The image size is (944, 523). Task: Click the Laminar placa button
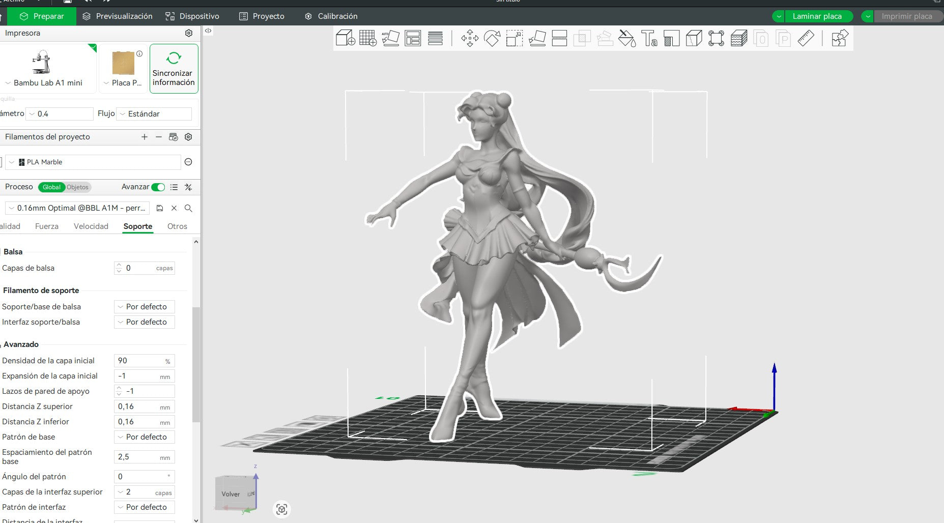coord(818,16)
